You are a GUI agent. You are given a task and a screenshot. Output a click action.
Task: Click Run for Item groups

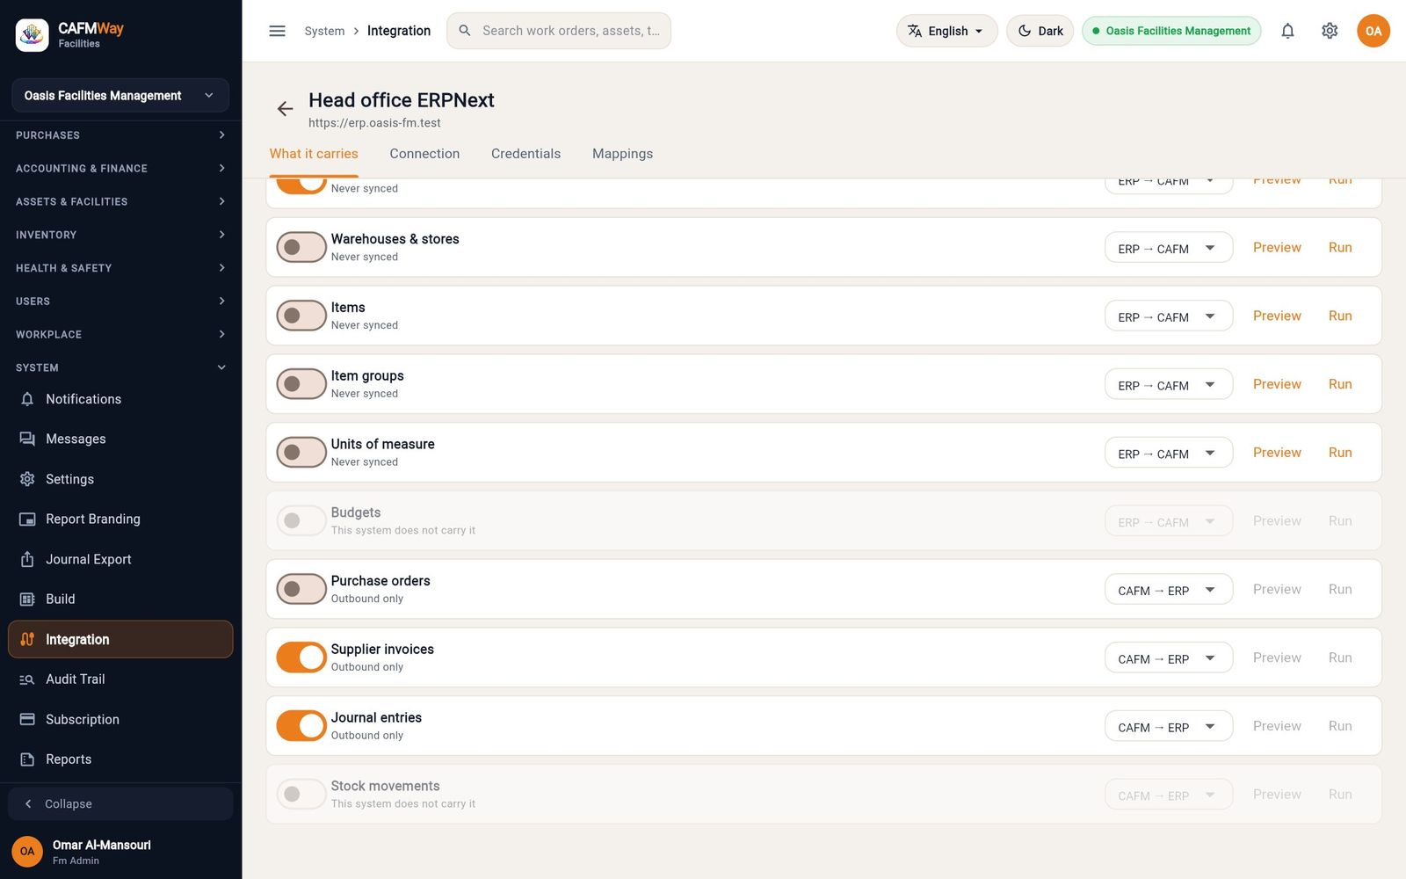(1340, 384)
